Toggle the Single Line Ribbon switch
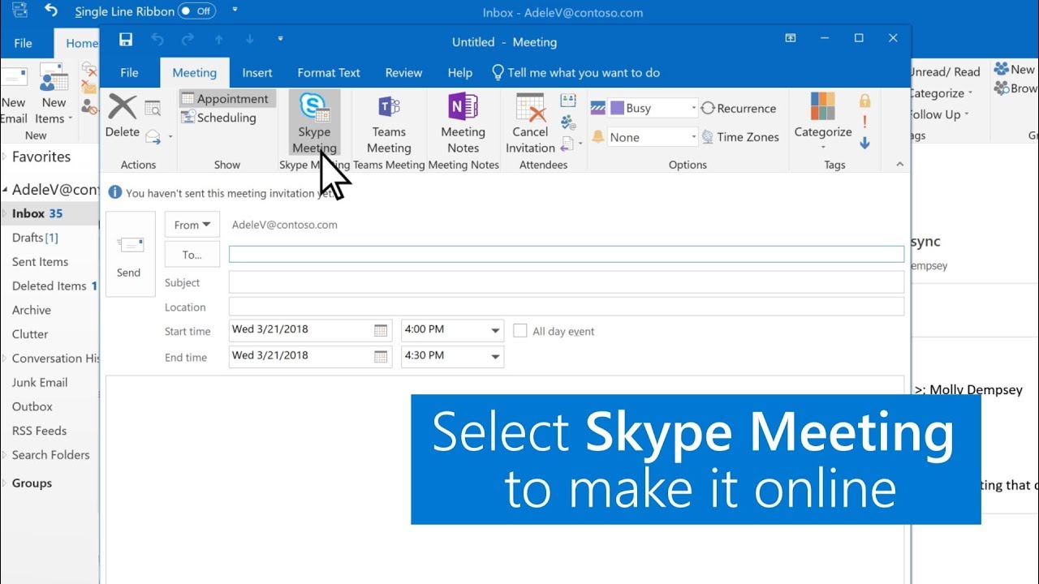This screenshot has height=584, width=1039. (196, 11)
